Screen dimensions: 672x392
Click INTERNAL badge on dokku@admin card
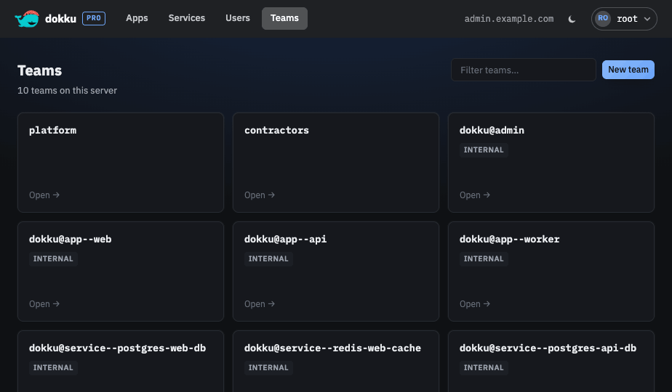484,150
